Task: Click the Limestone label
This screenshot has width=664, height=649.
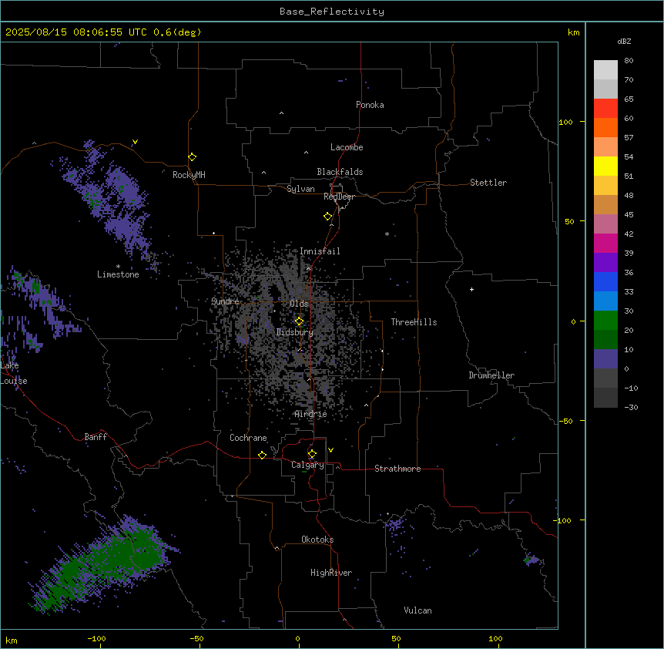Action: tap(118, 274)
